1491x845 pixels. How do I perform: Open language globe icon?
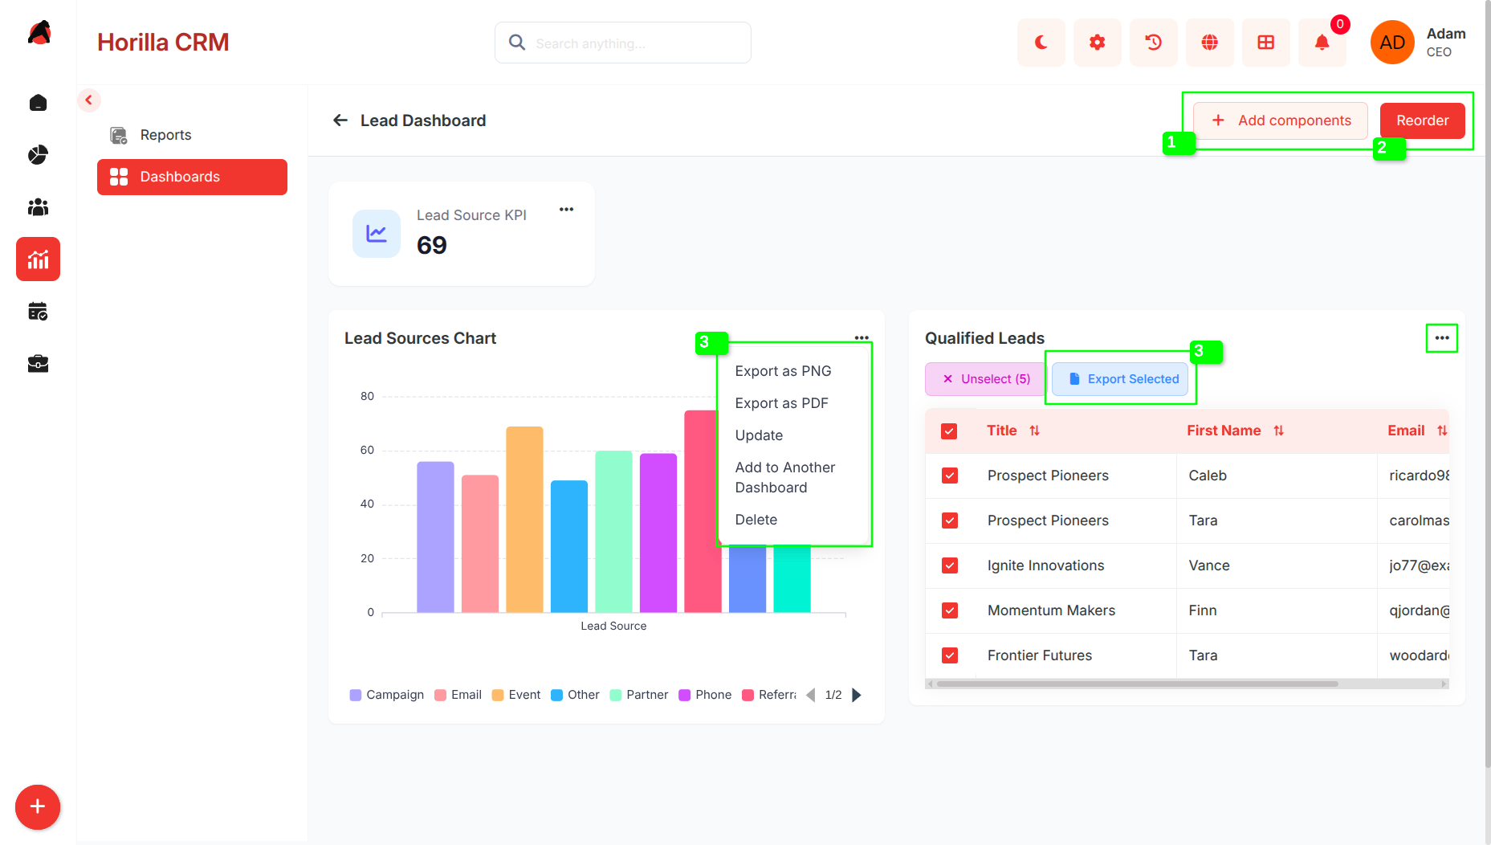(x=1209, y=43)
